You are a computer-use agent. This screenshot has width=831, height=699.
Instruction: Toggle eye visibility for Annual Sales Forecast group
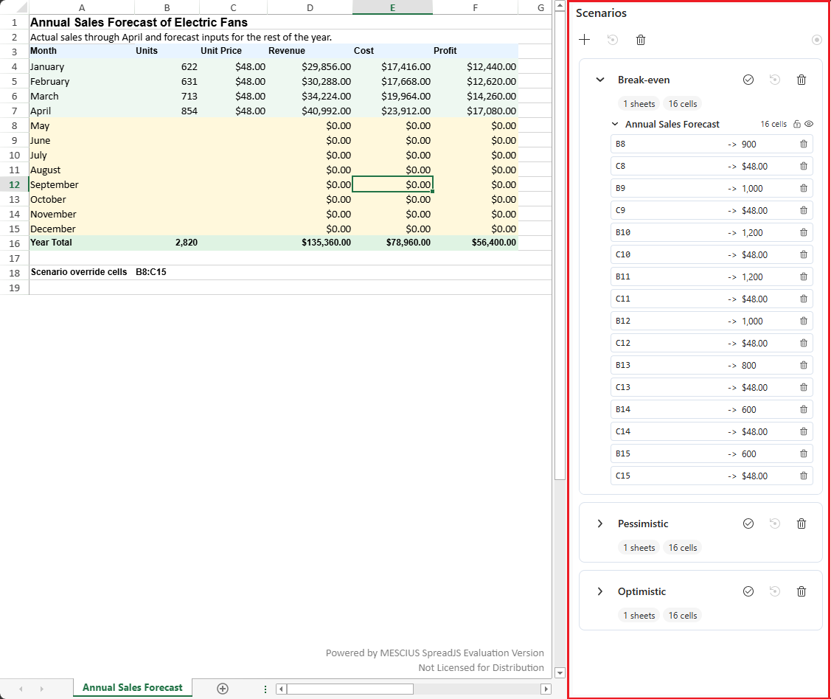pyautogui.click(x=809, y=124)
